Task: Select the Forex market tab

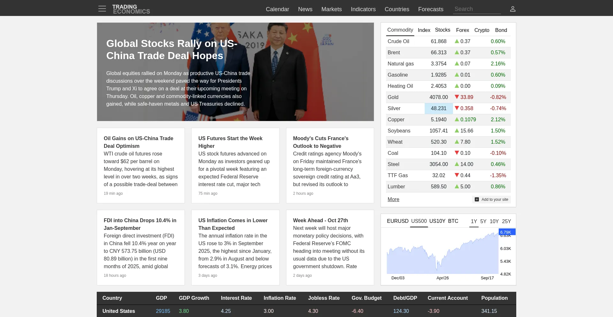Action: [x=462, y=30]
